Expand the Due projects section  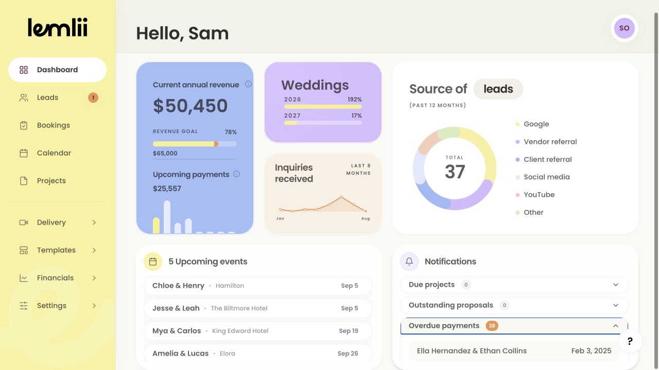coord(514,285)
